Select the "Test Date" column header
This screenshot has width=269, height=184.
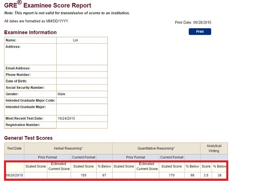coord(14,148)
